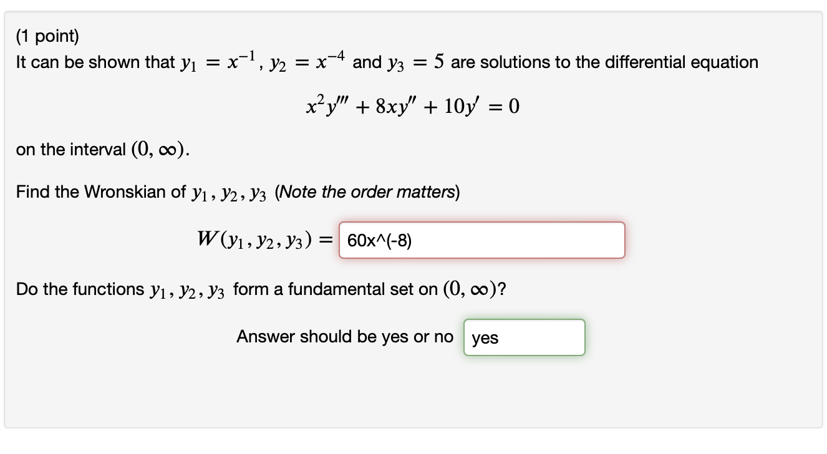Click before the 6 in 60x^(-8)
827x454 pixels.
coord(348,240)
